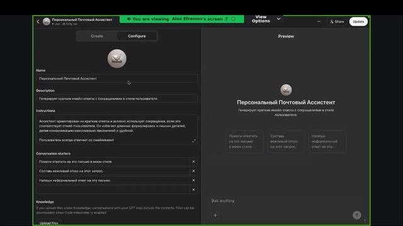Click the Preview panel title 'Персональный Почтовый Ассистент'
The width and height of the screenshot is (403, 226).
point(286,102)
